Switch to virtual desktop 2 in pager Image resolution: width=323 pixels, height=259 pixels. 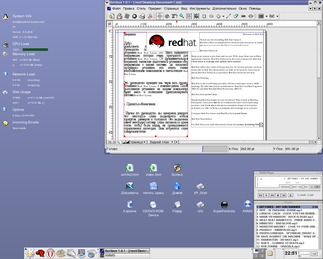coord(262,251)
